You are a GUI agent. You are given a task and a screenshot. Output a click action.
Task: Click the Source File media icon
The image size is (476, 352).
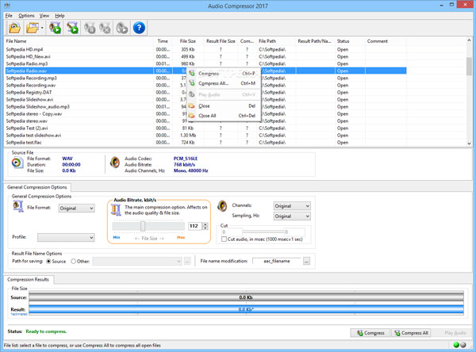coord(17,163)
